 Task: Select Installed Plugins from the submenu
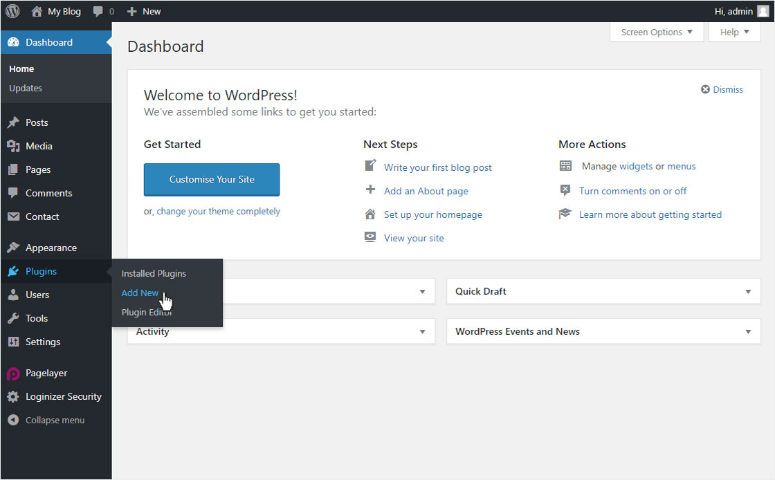coord(154,274)
